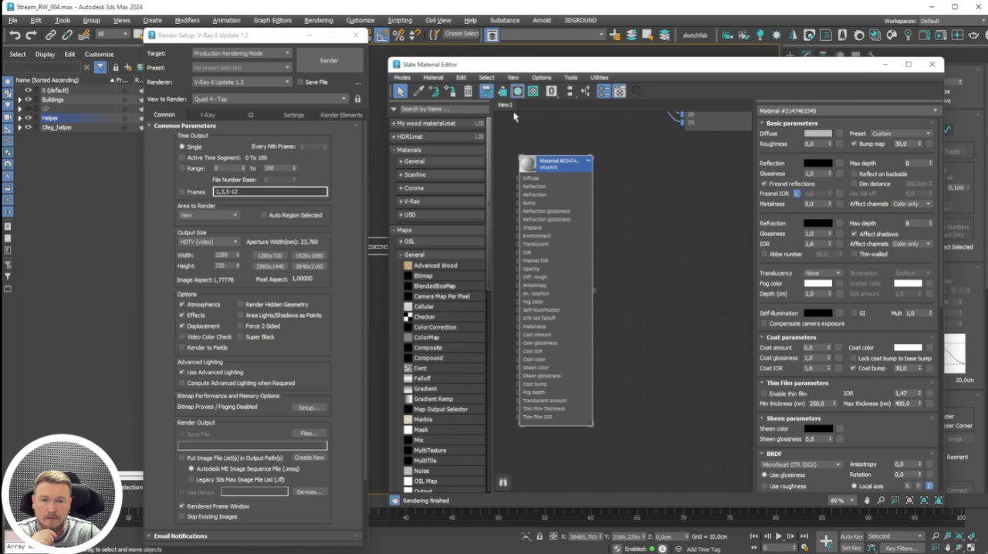Select the Range time output radio button

click(182, 168)
